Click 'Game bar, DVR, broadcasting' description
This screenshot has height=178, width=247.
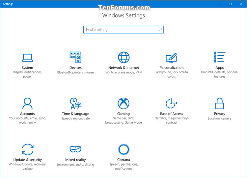point(123,120)
